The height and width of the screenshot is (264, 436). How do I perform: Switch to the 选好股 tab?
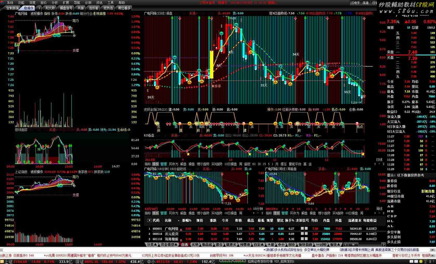point(94,8)
